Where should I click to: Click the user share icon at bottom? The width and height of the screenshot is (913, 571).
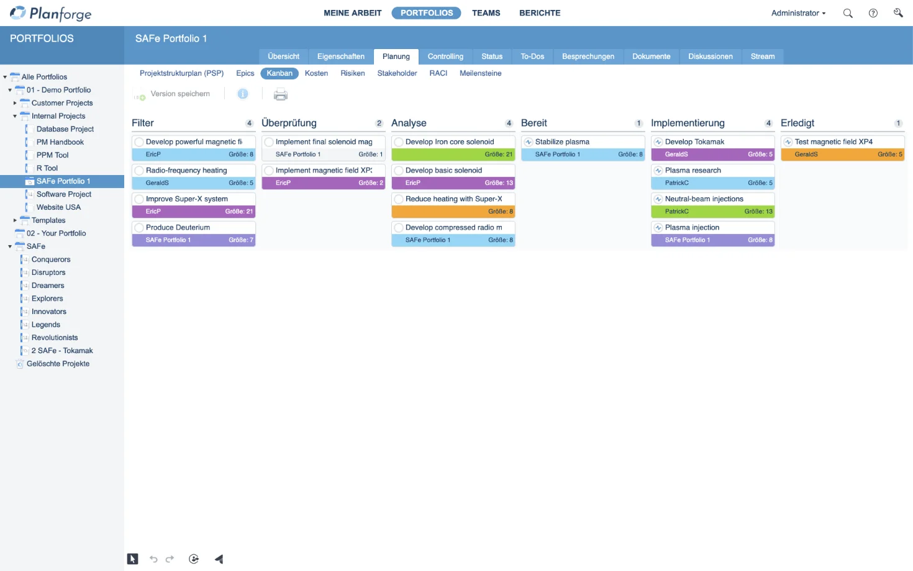(194, 559)
